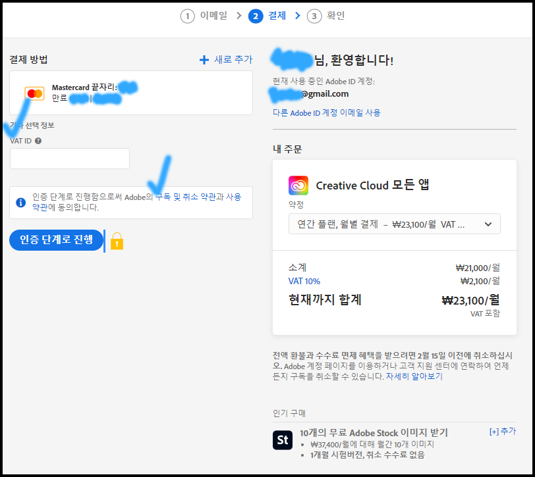
Task: Click the Creative Cloud app icon
Action: [298, 186]
